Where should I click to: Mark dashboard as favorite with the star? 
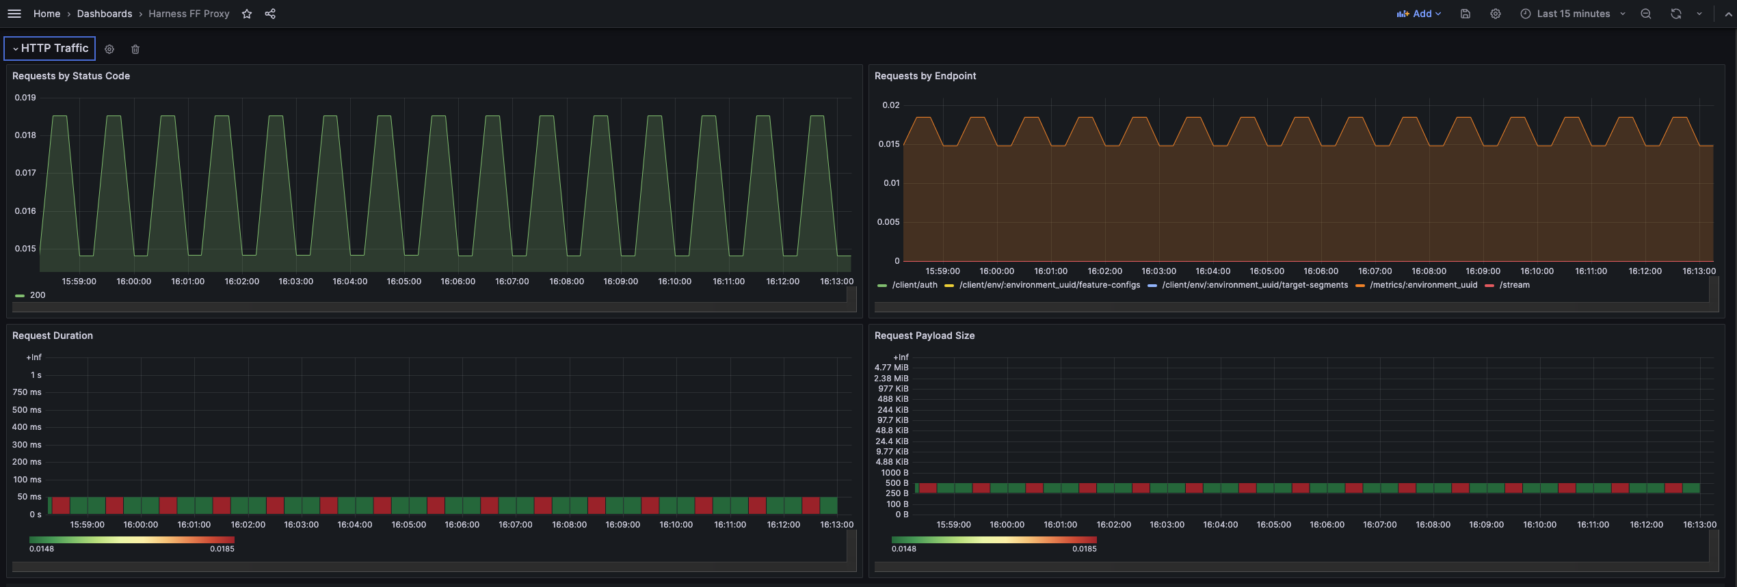pos(247,14)
